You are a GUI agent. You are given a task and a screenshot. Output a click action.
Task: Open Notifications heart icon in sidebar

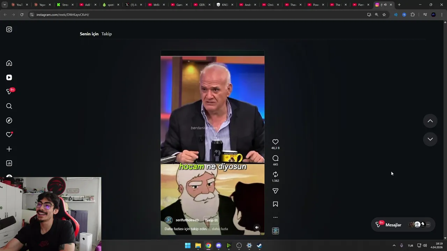point(9,135)
